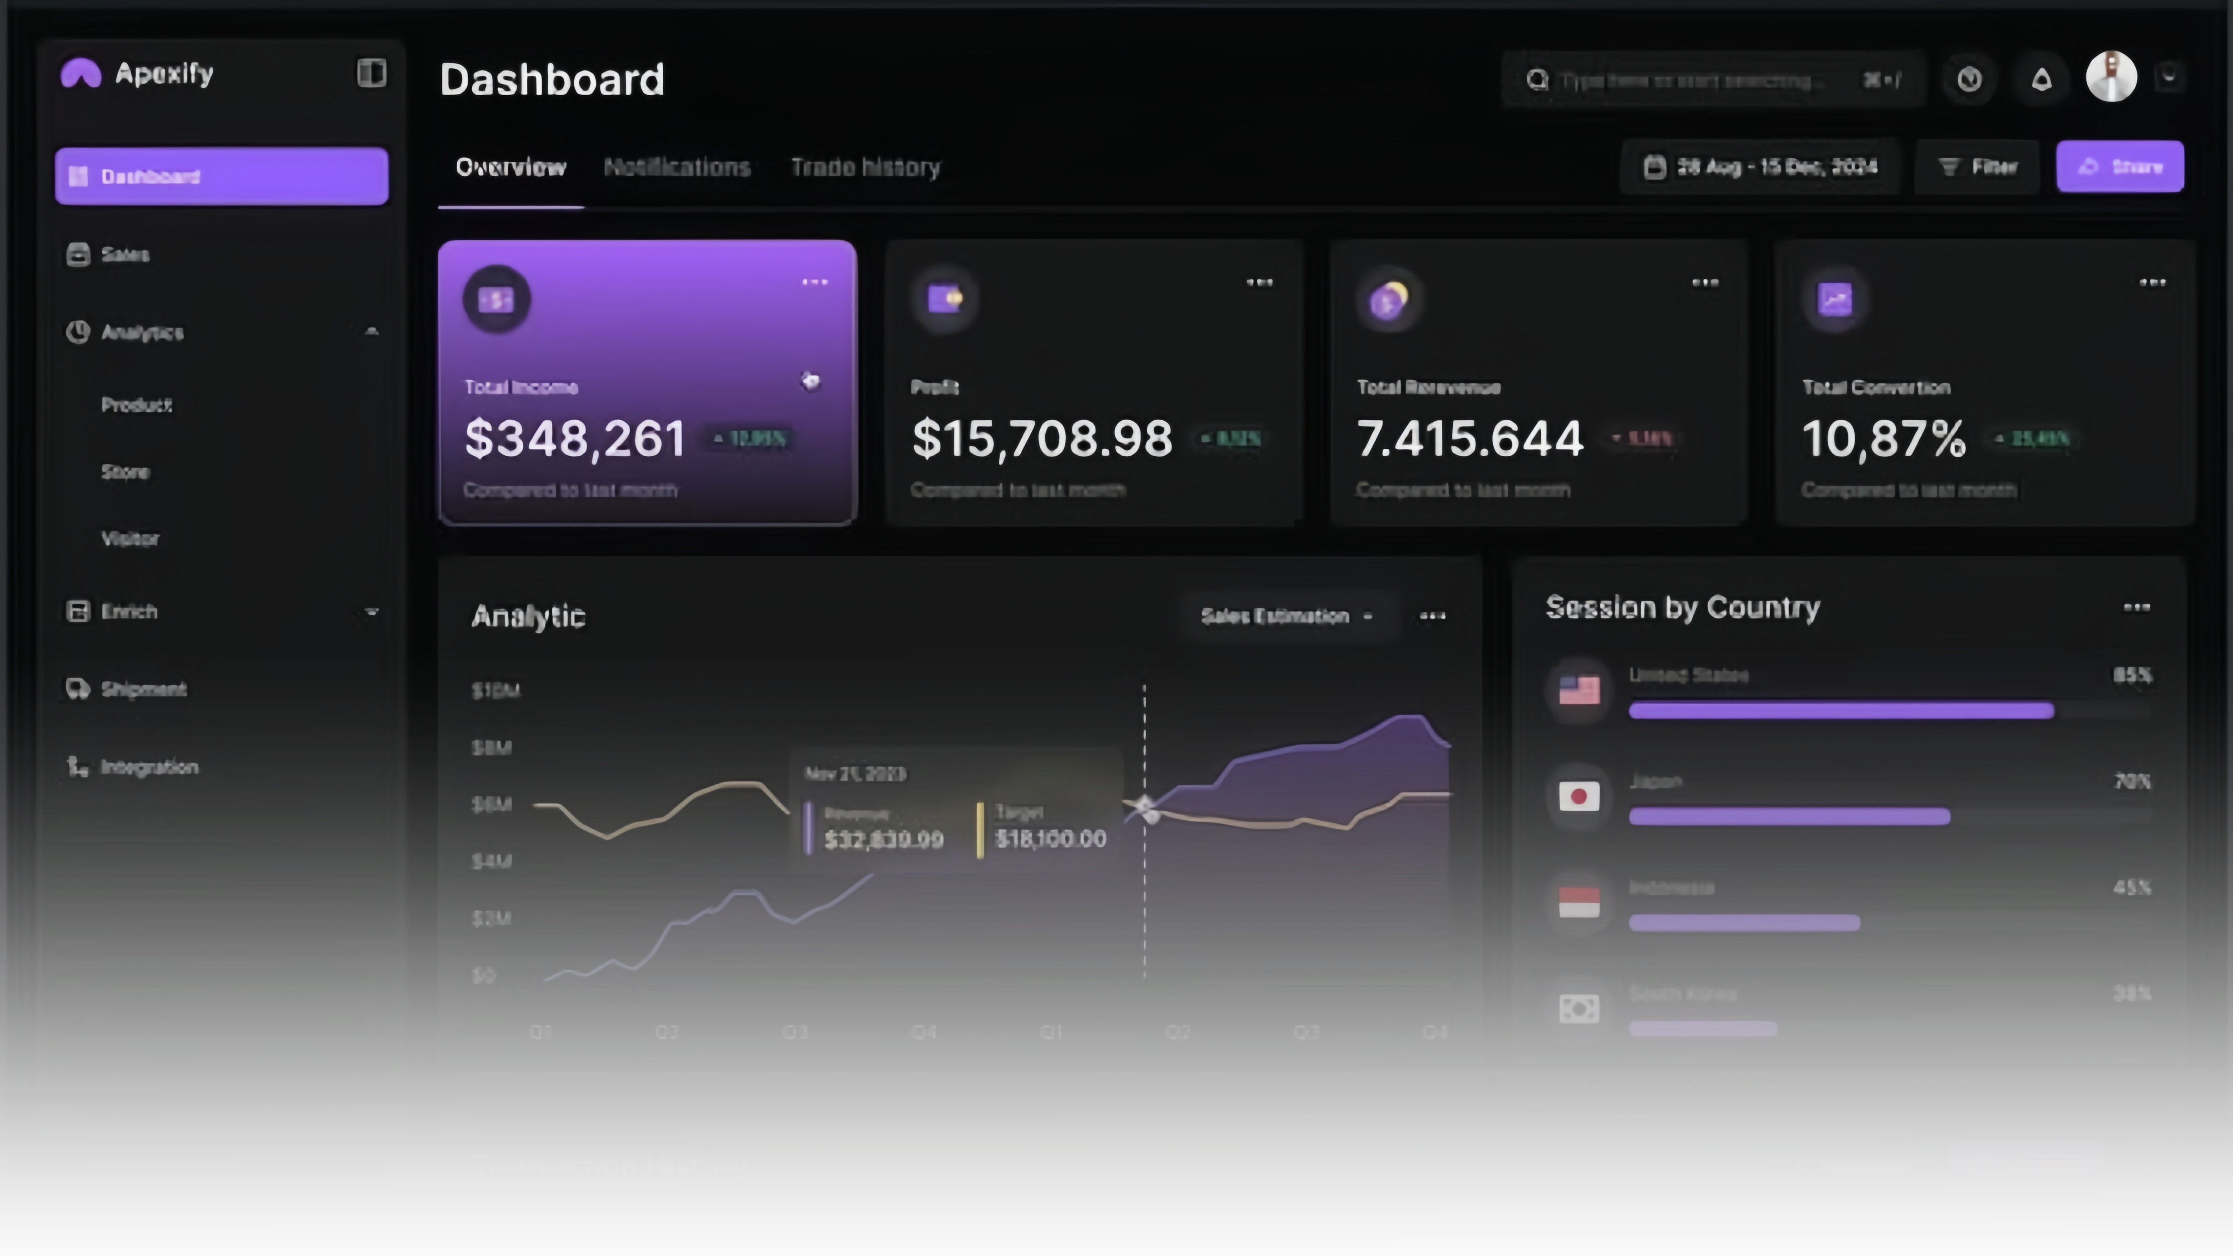
Task: Toggle the sidebar collapse icon
Action: tap(371, 73)
